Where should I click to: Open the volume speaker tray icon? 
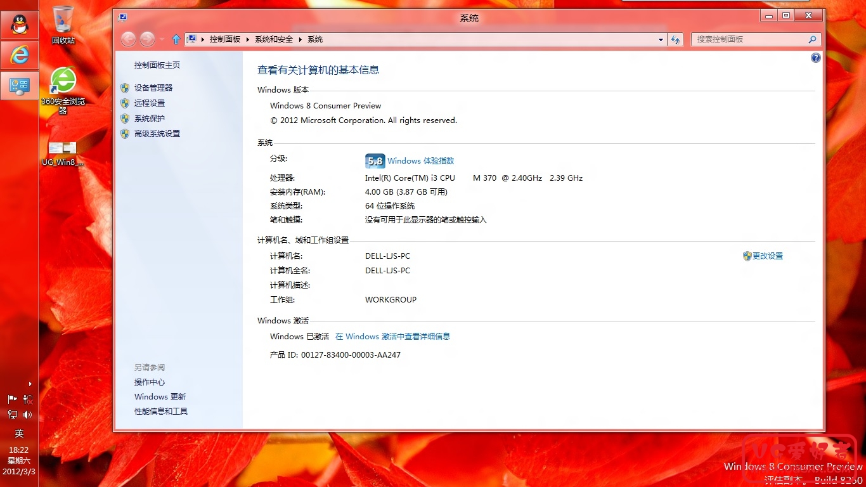coord(27,415)
